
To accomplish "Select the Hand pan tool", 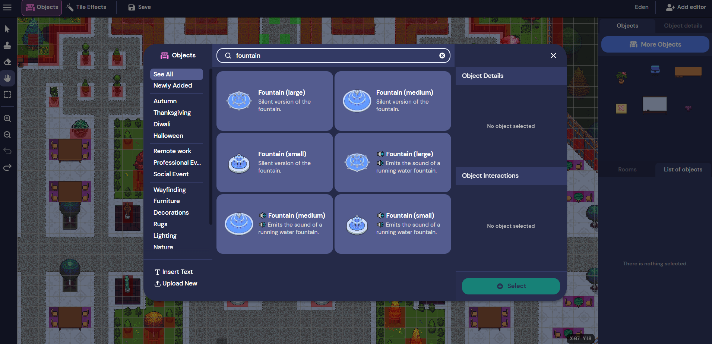I will click(x=7, y=78).
